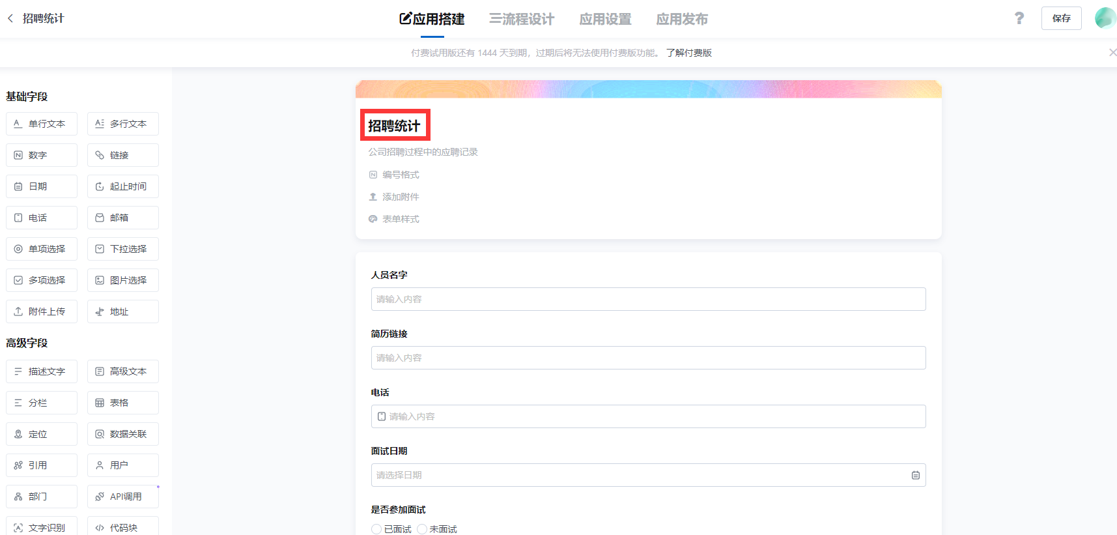The width and height of the screenshot is (1117, 535).
Task: Add a 下拉选择 field
Action: (x=123, y=249)
